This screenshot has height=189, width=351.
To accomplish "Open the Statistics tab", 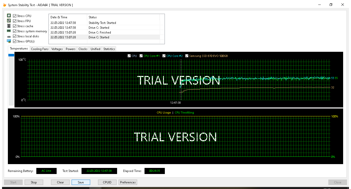I will [x=109, y=49].
